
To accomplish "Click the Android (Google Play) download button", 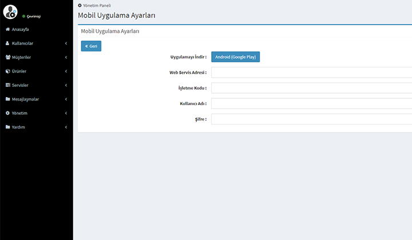I will pyautogui.click(x=235, y=57).
